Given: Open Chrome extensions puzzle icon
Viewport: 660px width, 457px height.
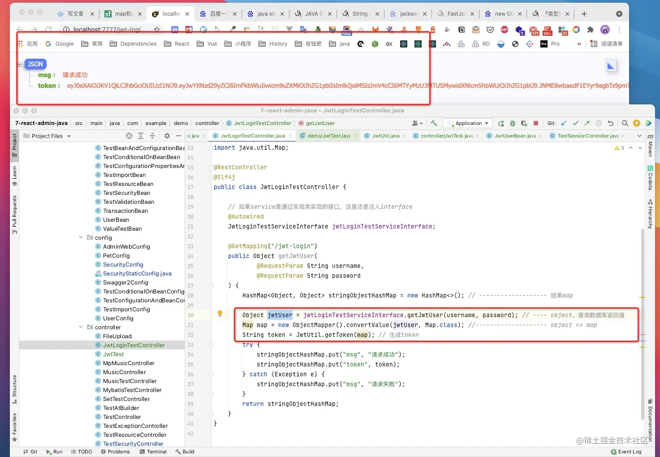Looking at the screenshot, I should click(x=591, y=30).
